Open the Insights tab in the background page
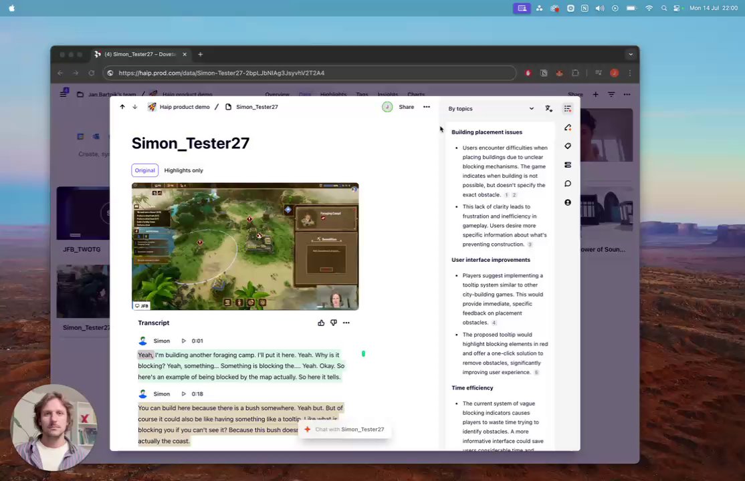This screenshot has height=481, width=745. pyautogui.click(x=388, y=94)
